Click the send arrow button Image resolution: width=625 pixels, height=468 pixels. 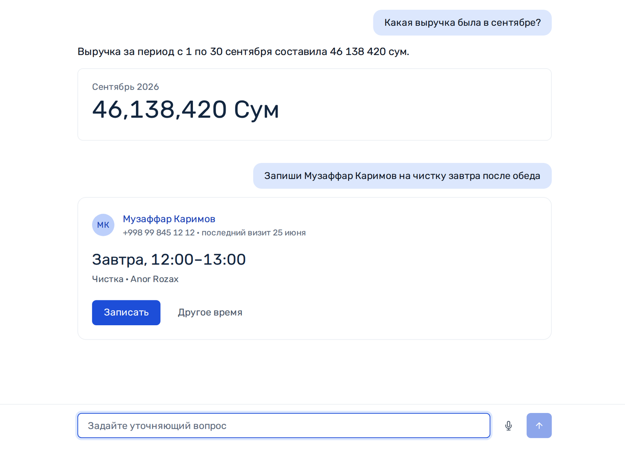click(539, 425)
